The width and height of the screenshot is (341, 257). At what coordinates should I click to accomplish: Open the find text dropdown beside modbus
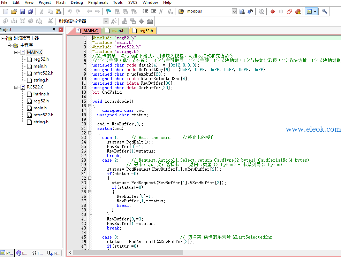pyautogui.click(x=234, y=11)
